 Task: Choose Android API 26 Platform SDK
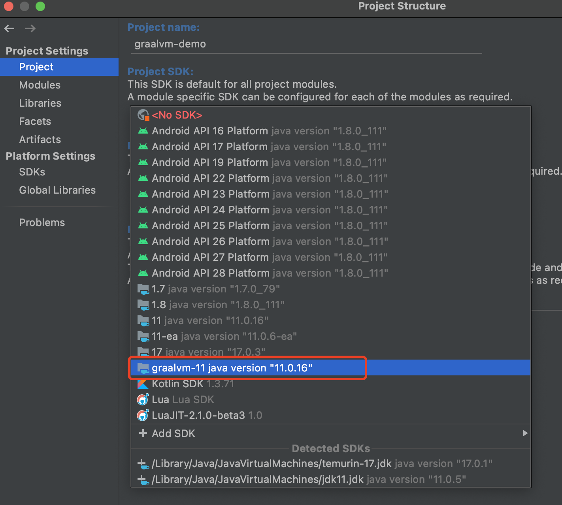tap(330, 241)
